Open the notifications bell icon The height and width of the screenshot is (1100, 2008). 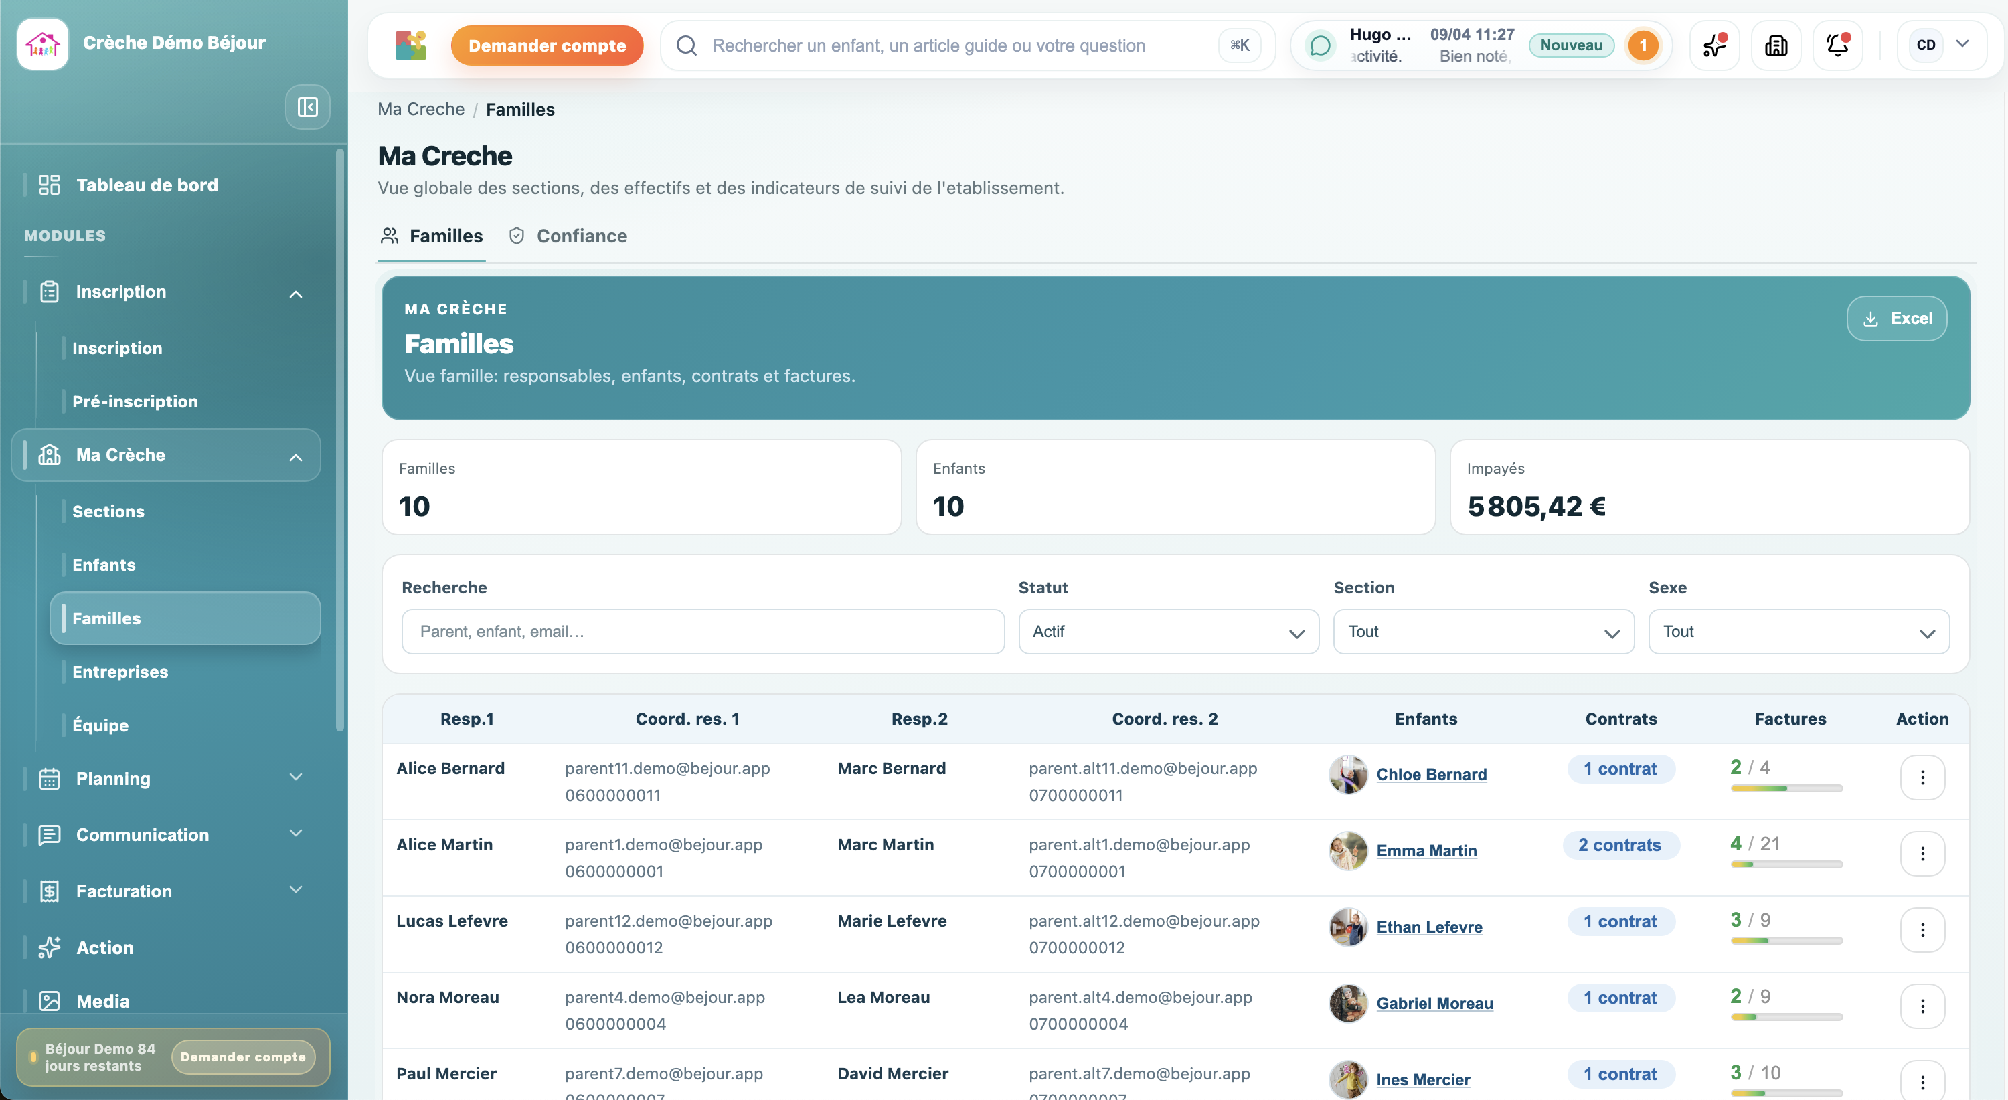tap(1838, 44)
